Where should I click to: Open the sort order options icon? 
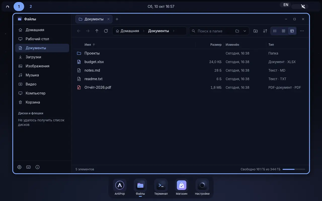pyautogui.click(x=265, y=31)
